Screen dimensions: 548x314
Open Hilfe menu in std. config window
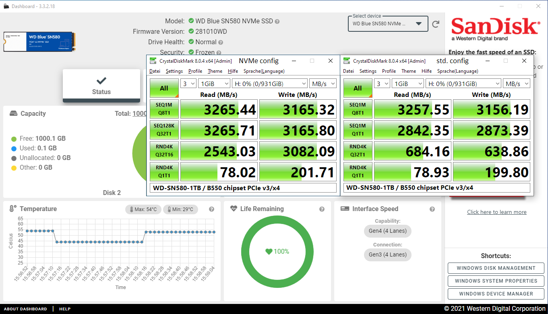pyautogui.click(x=427, y=71)
